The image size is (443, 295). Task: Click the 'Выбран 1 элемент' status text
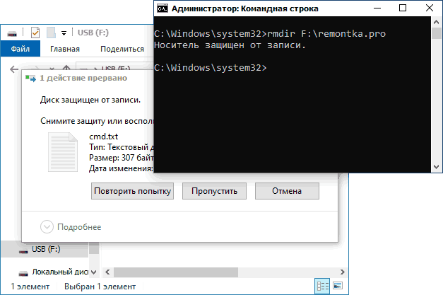pos(100,287)
